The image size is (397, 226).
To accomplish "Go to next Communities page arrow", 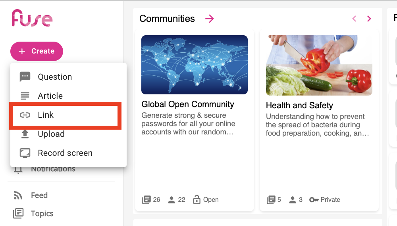I will tap(369, 19).
